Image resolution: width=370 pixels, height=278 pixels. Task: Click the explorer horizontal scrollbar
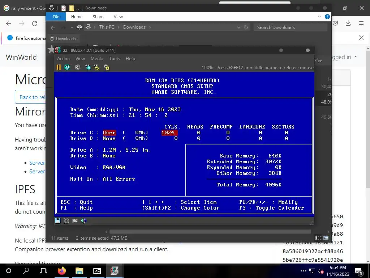[210, 232]
